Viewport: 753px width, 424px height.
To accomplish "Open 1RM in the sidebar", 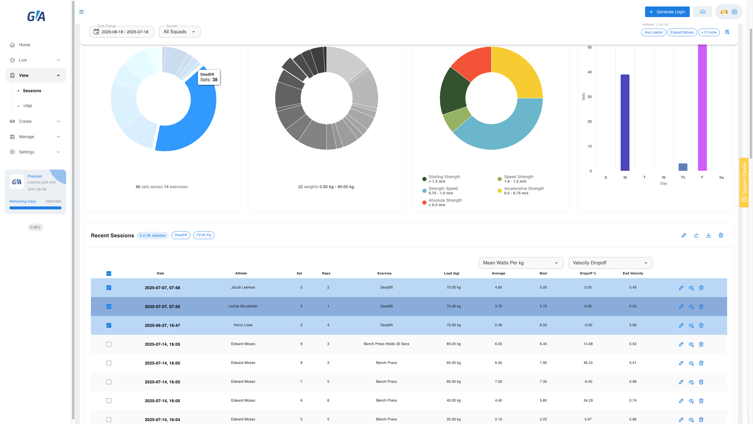I will (27, 106).
